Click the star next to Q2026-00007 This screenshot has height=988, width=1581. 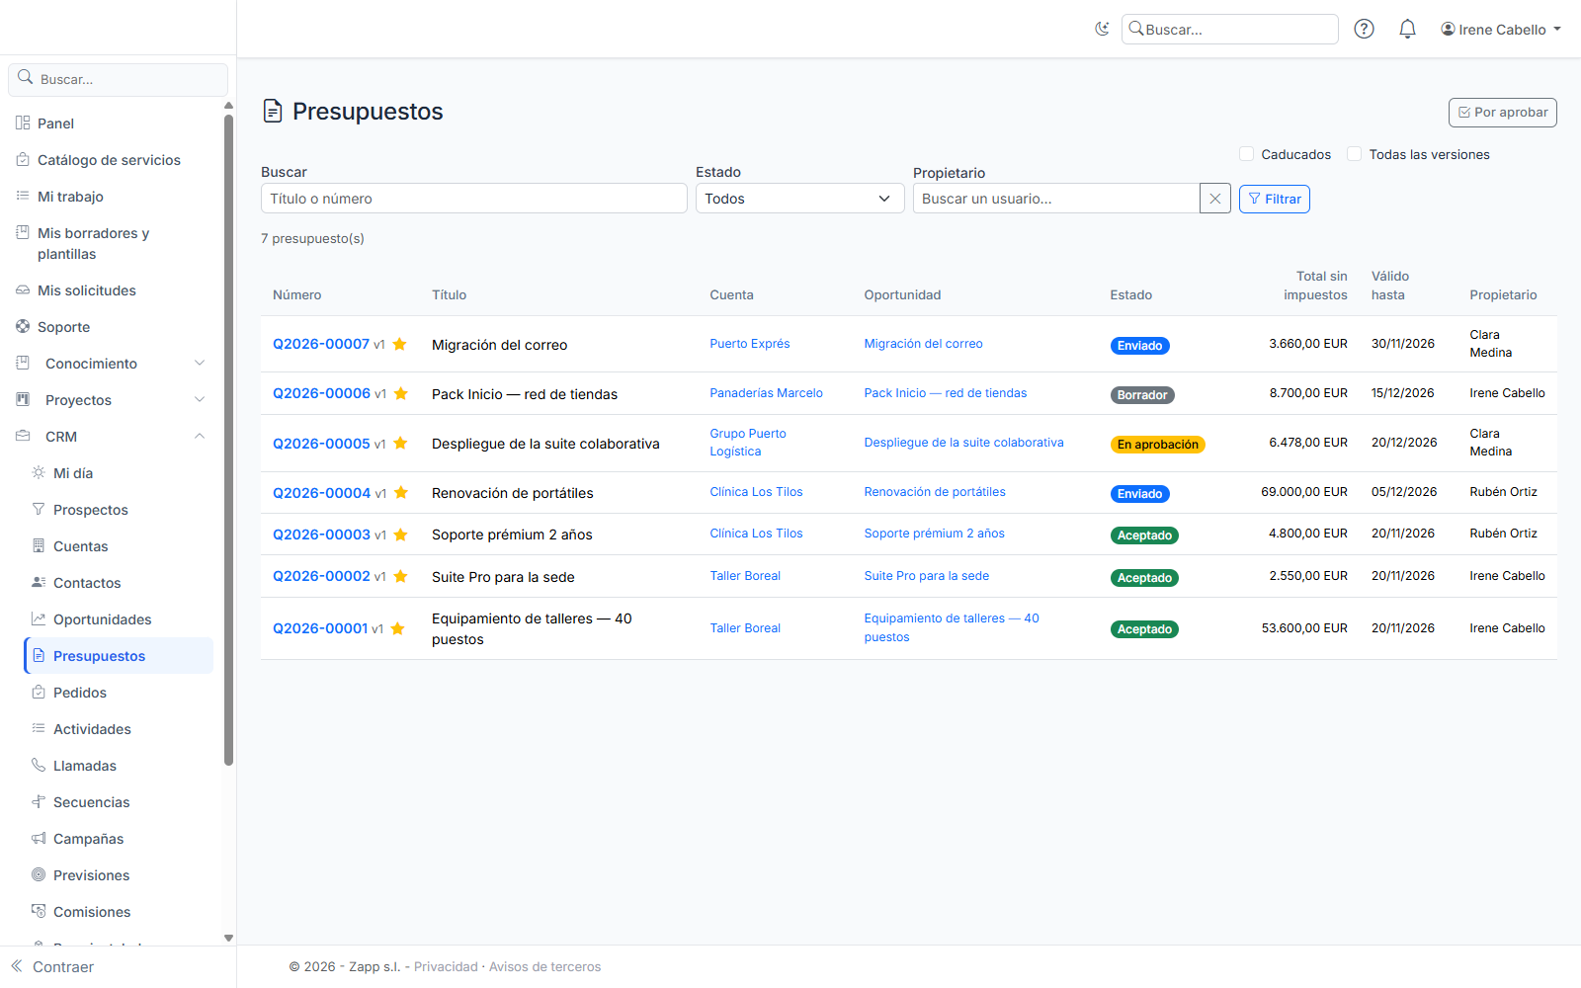(x=400, y=344)
